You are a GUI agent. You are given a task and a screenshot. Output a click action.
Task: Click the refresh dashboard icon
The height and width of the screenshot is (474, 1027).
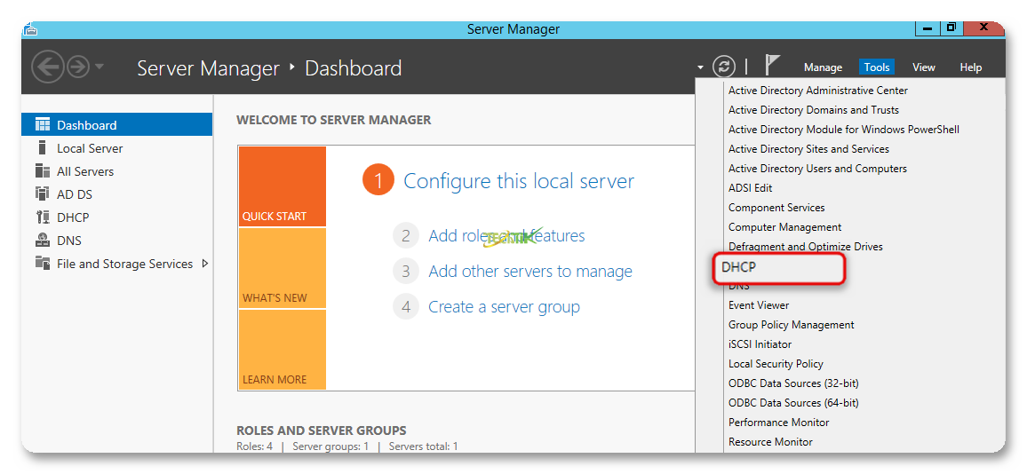click(x=725, y=67)
